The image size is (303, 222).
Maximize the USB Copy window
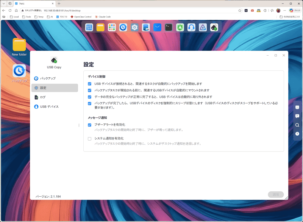pyautogui.click(x=276, y=55)
